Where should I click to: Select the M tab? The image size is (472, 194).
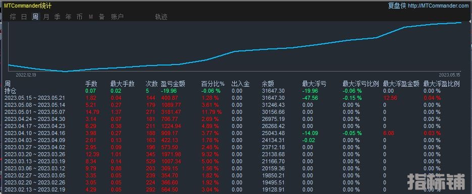pos(90,17)
